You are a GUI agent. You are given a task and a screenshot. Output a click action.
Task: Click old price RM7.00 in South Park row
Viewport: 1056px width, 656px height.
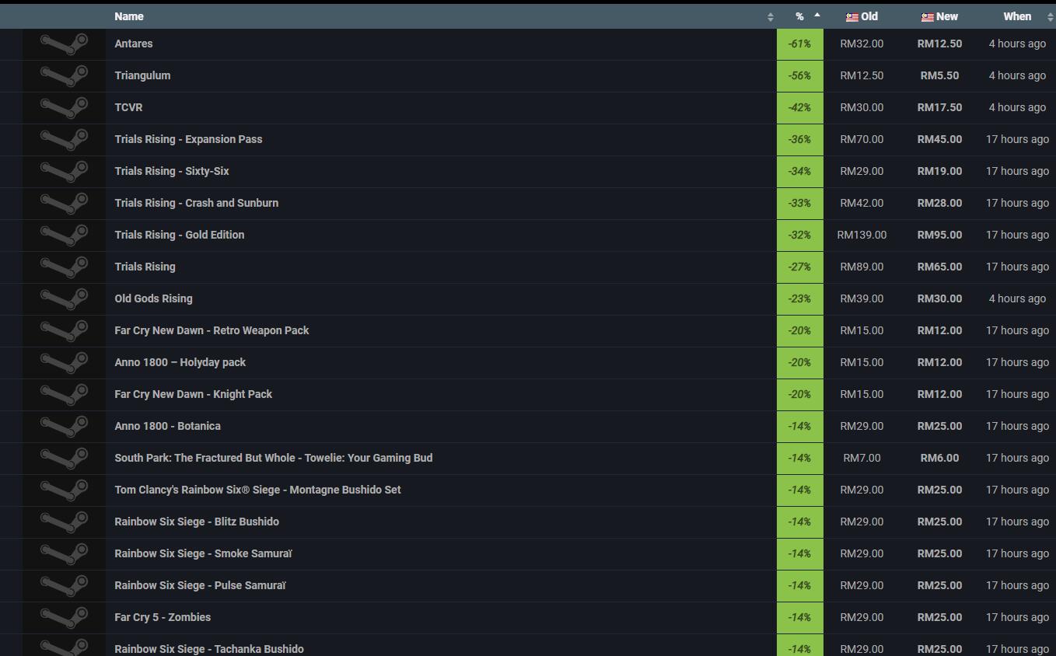[862, 458]
